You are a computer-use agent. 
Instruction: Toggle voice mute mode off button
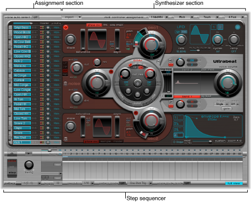tap(187, 183)
